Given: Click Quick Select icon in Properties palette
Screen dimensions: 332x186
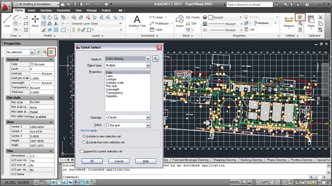Looking at the screenshot, I should tap(51, 52).
